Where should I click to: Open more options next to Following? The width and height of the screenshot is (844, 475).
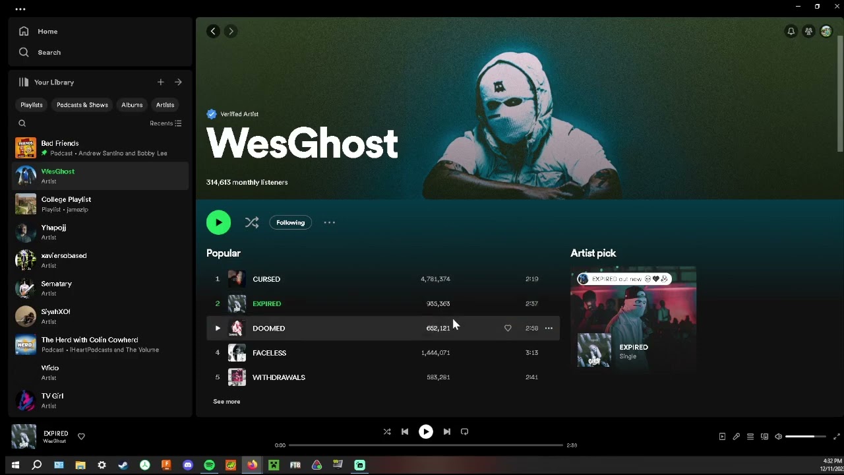pyautogui.click(x=330, y=223)
